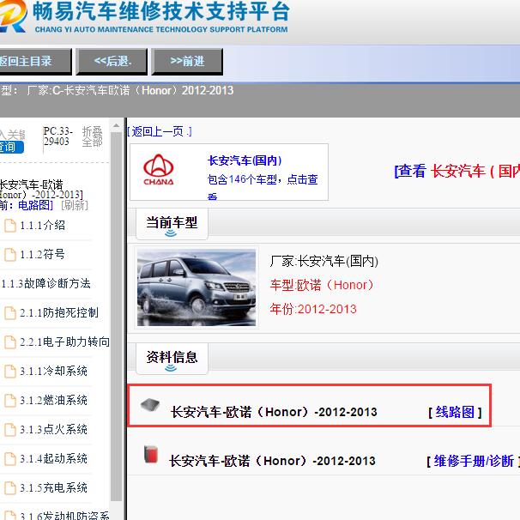
Task: Click the PC.33-29403 code text
Action: click(x=57, y=136)
